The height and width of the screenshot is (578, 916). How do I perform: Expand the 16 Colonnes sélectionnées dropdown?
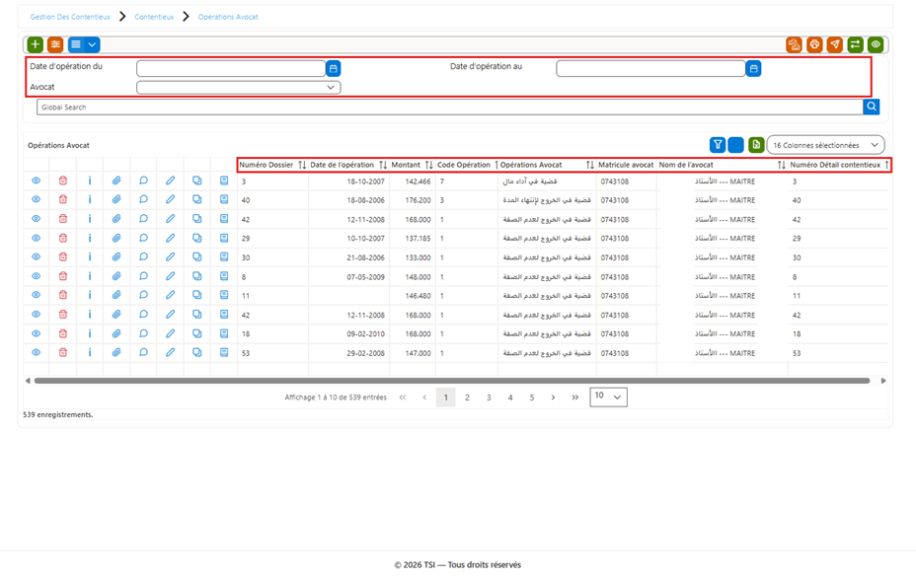(x=825, y=145)
